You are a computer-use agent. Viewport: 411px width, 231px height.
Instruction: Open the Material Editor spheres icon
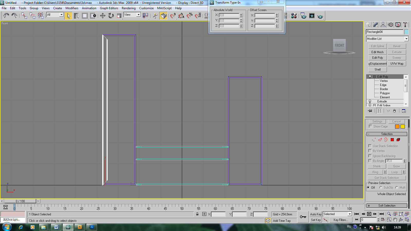(x=294, y=16)
